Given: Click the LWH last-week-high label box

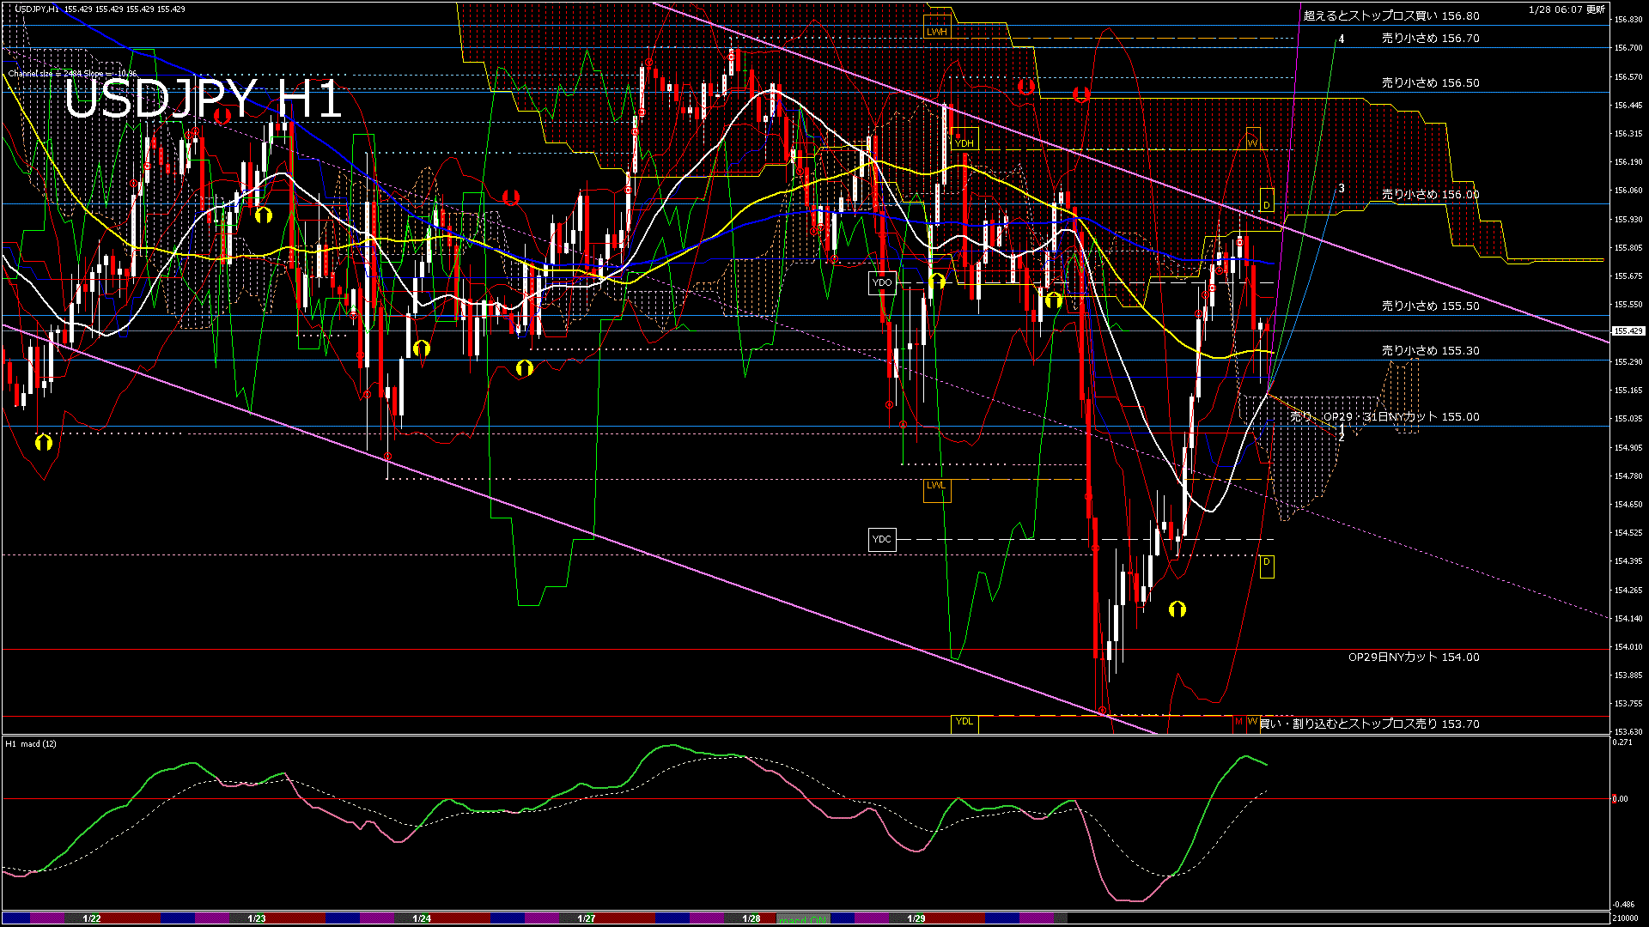Looking at the screenshot, I should pyautogui.click(x=936, y=32).
